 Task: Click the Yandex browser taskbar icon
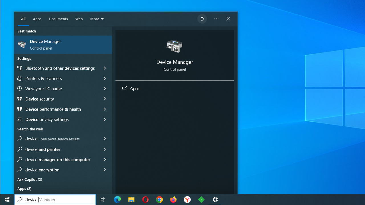(187, 200)
